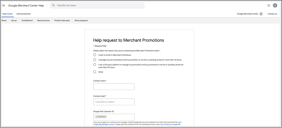Open the Troubleshoot menu
The height and width of the screenshot is (128, 282).
[x=27, y=21]
